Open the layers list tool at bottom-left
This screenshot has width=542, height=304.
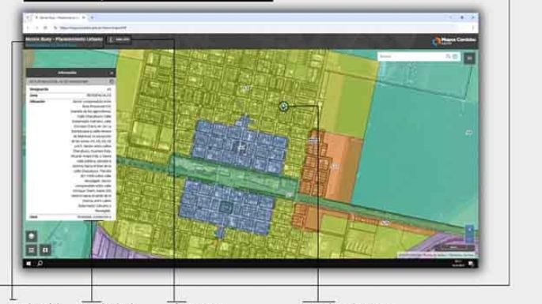click(32, 250)
